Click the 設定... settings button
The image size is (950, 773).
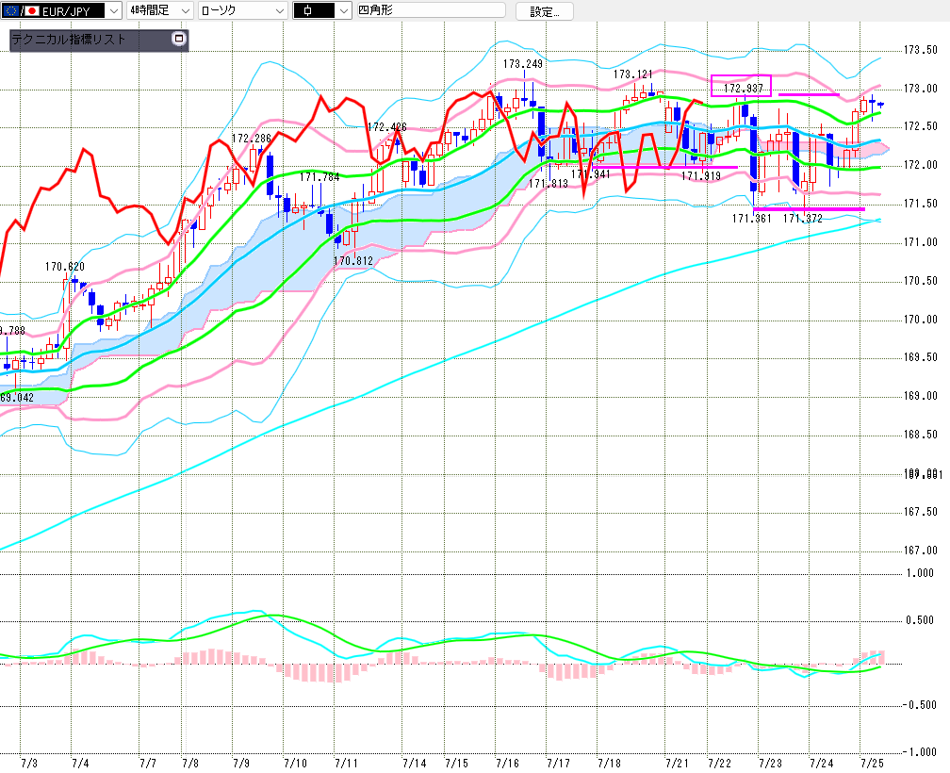coord(544,11)
